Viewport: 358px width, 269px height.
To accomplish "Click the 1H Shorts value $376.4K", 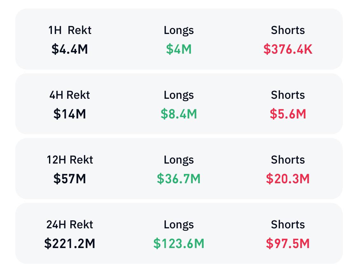I will [288, 49].
